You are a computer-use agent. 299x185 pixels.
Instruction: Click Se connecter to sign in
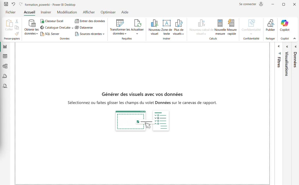coord(248,4)
